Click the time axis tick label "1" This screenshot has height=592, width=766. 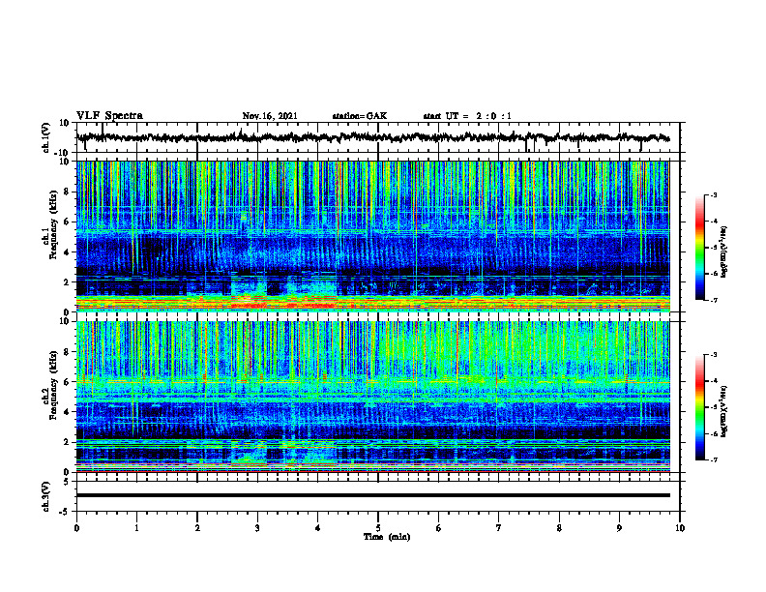[136, 528]
